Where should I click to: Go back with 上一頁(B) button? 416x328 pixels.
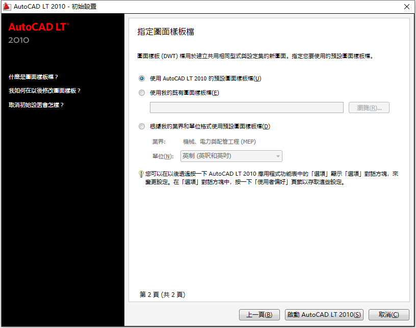point(259,315)
